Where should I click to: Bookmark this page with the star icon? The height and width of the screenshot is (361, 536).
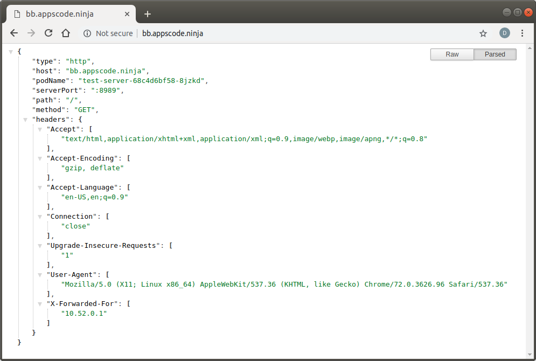[483, 33]
